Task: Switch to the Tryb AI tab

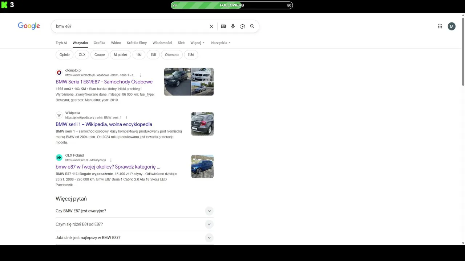Action: click(x=61, y=43)
